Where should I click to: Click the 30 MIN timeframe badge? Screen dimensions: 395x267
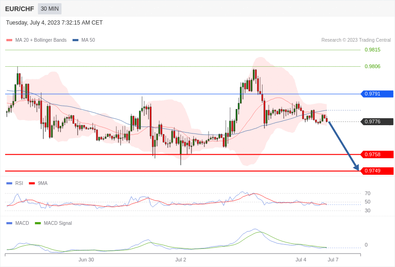coord(50,9)
